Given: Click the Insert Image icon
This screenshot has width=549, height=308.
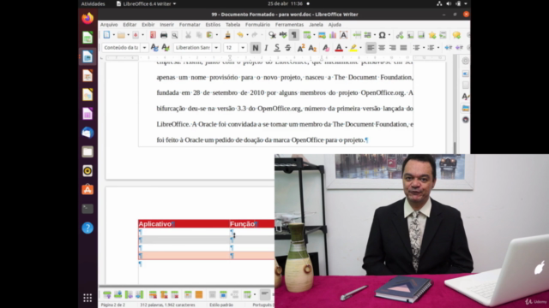Looking at the screenshot, I should 322,35.
